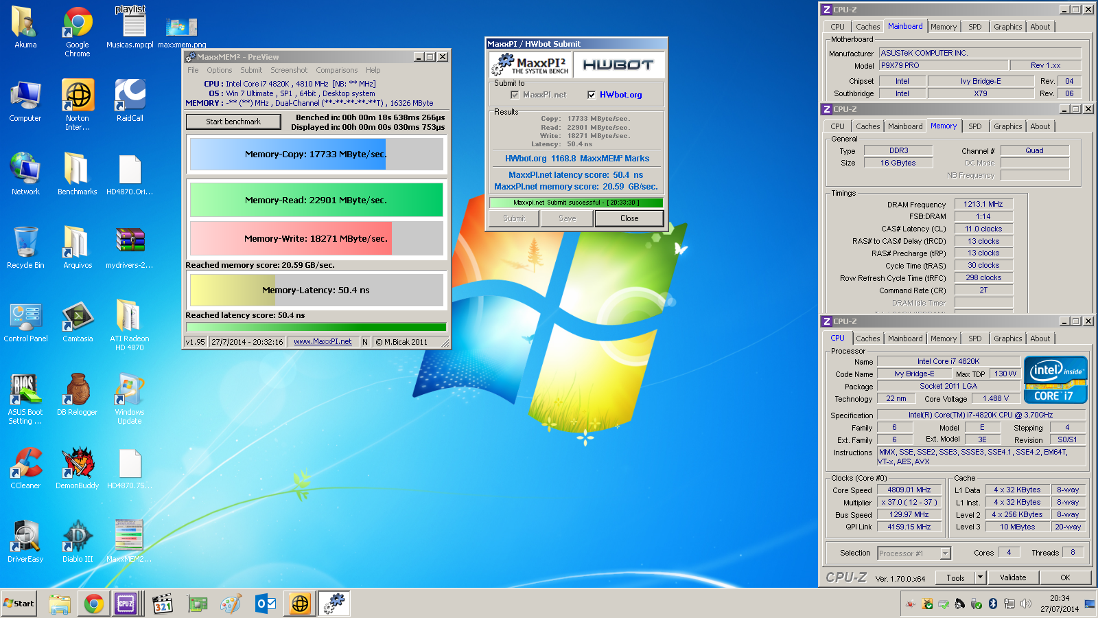This screenshot has height=618, width=1098.
Task: Open Graphics tab in bottom CPU-Z window
Action: (1007, 339)
